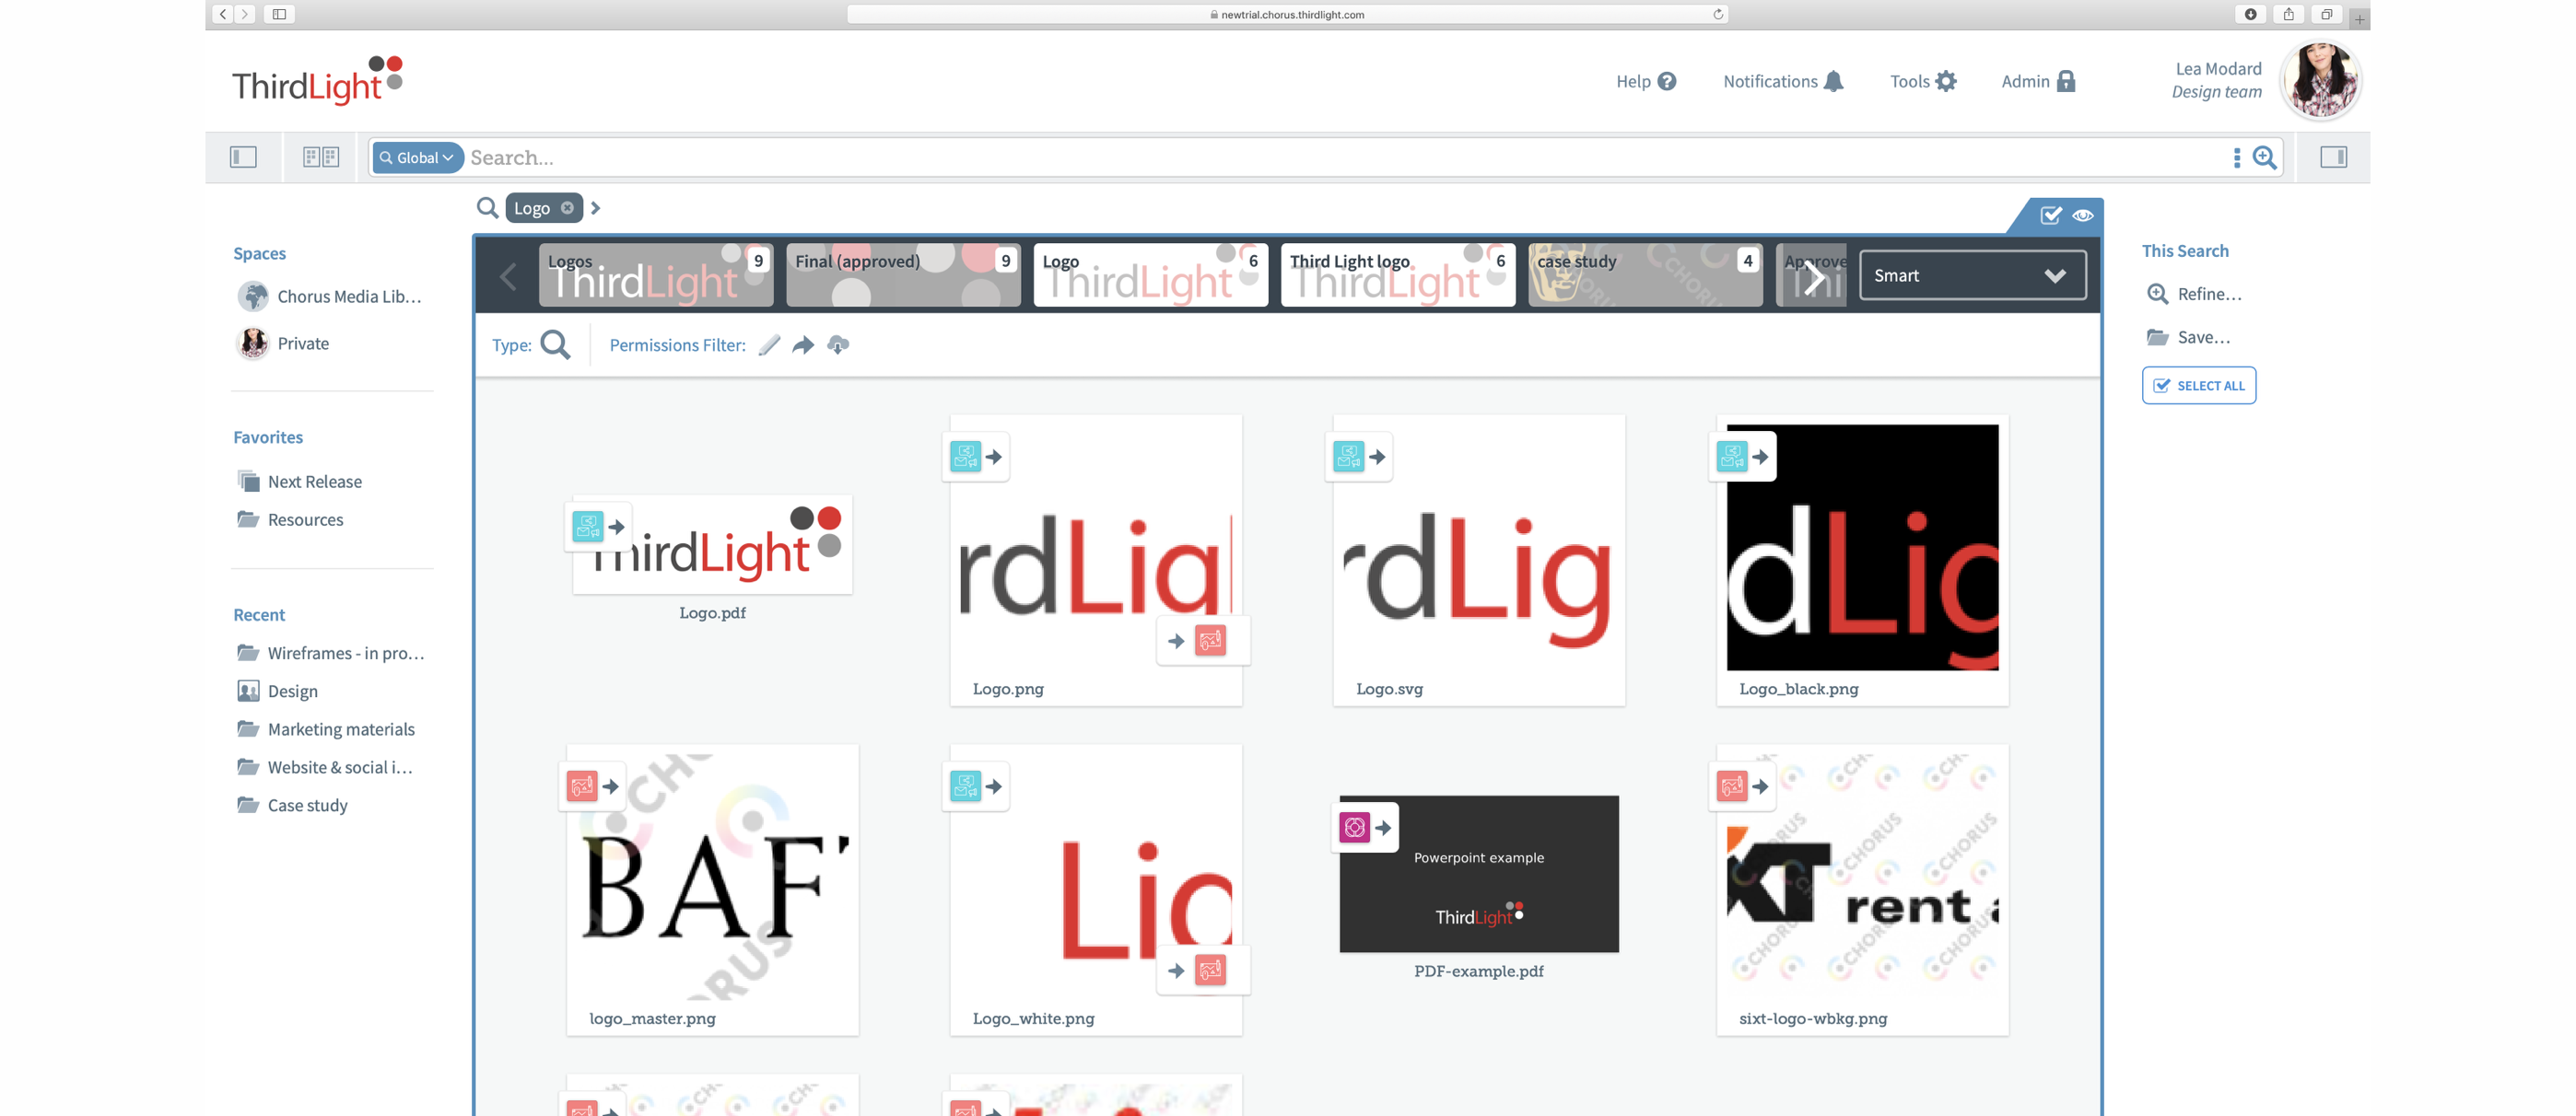This screenshot has width=2576, height=1116.
Task: Select the case study facet tab
Action: [x=1645, y=274]
